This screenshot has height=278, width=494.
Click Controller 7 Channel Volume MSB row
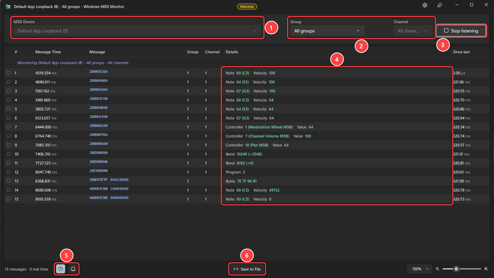268,136
